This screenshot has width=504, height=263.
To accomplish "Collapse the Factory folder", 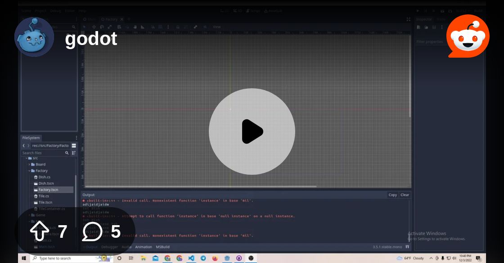I will point(29,171).
